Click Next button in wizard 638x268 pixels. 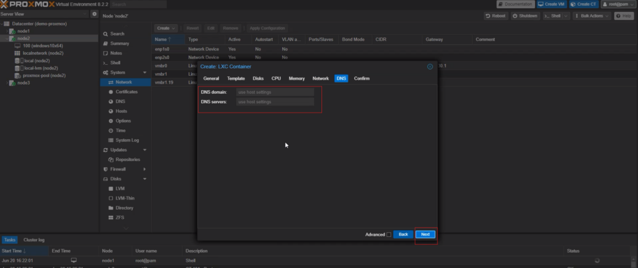425,234
